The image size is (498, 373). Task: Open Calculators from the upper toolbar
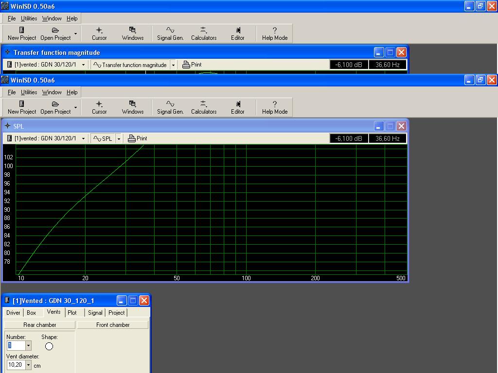203,33
